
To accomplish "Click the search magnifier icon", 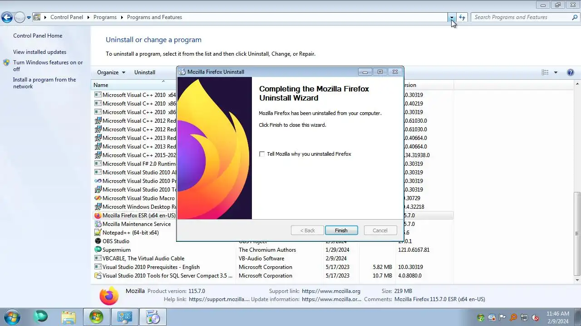I will (x=575, y=17).
